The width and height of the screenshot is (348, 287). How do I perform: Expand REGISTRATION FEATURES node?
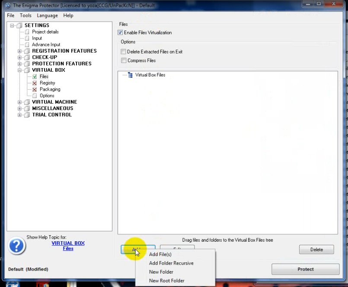19,51
